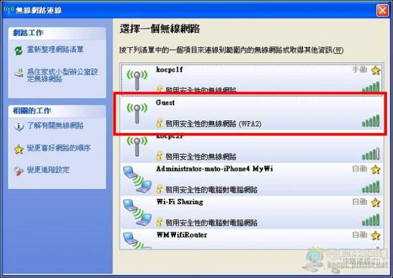Choose the Administrator-mato-iPhone4 MyWi network

[x=252, y=179]
